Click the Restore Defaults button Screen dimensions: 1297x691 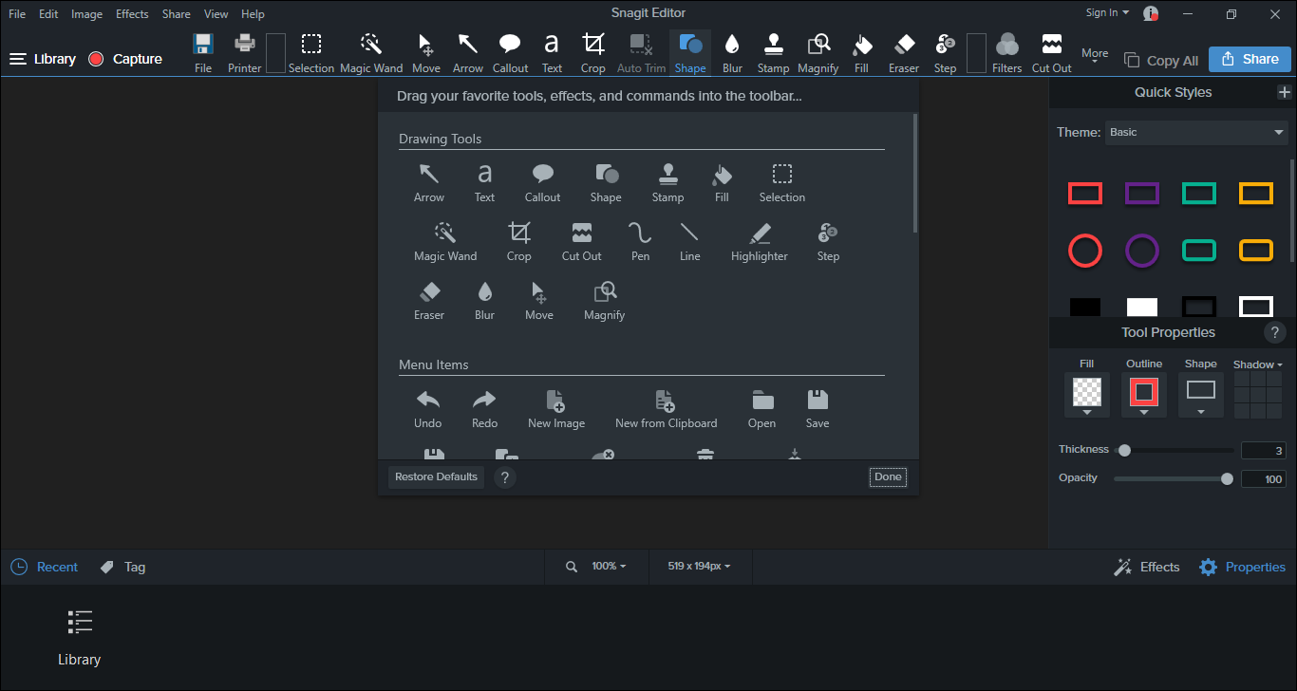(436, 476)
